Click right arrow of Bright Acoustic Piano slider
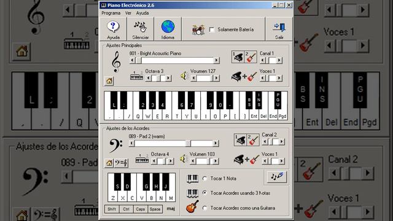 pos(216,60)
